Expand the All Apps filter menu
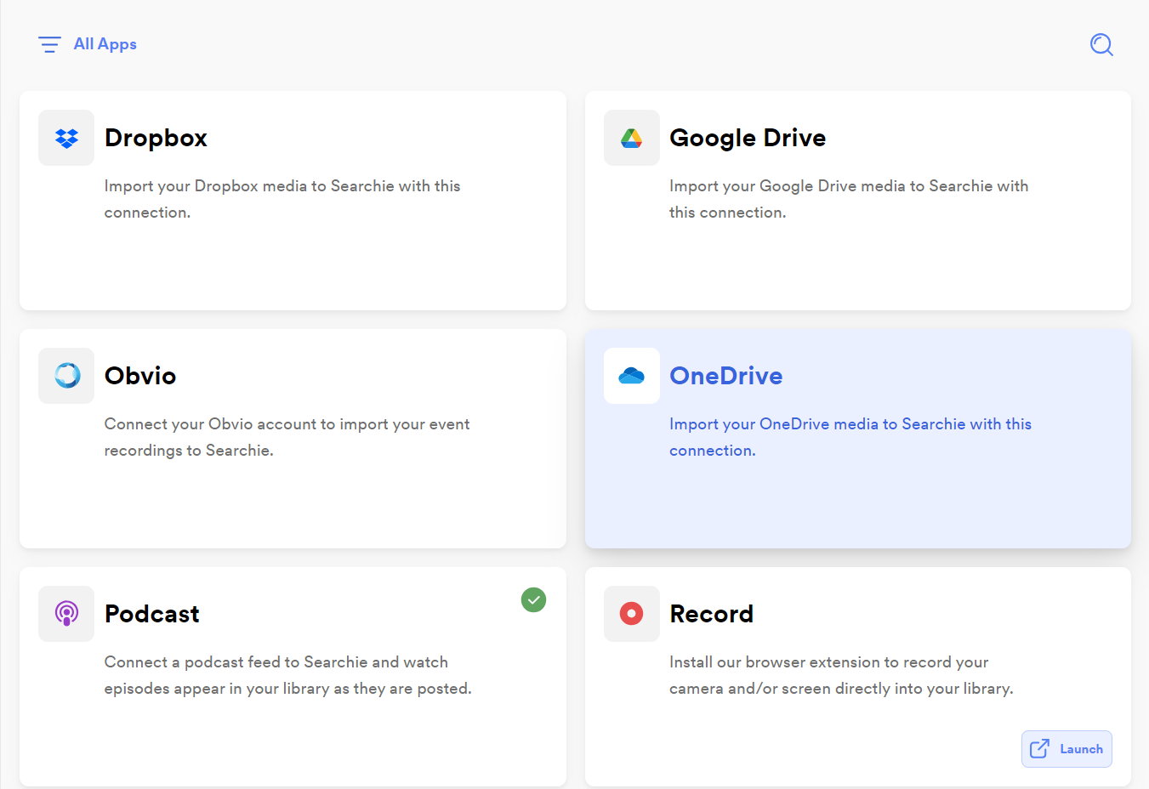Image resolution: width=1149 pixels, height=789 pixels. click(88, 44)
